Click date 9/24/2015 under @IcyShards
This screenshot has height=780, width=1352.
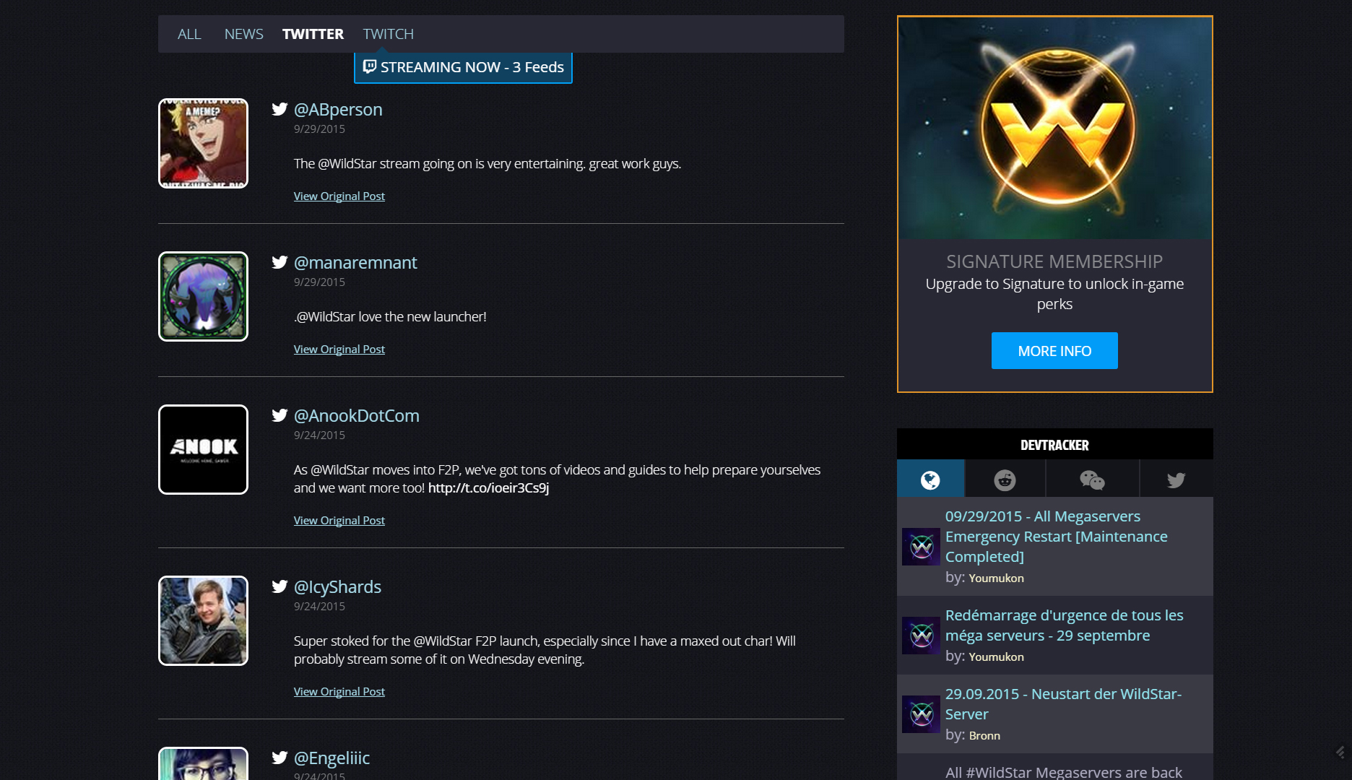(319, 607)
